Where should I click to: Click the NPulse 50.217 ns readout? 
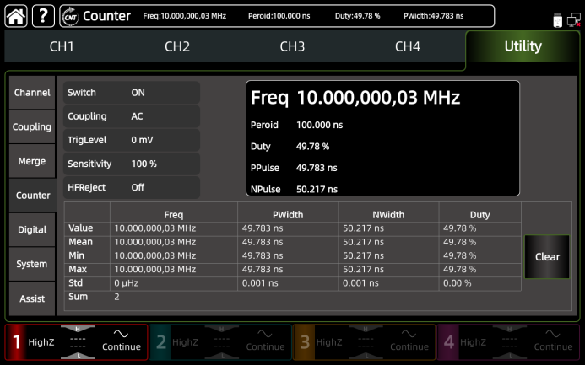coord(294,189)
